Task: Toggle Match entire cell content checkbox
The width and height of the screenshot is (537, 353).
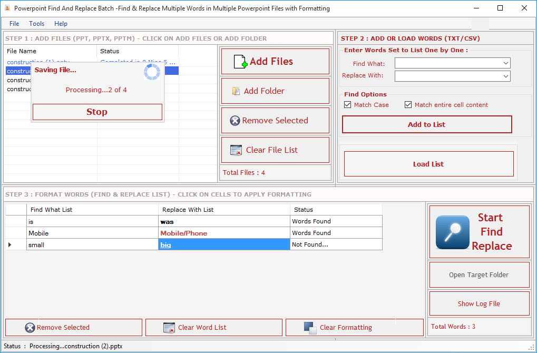Action: pos(408,105)
